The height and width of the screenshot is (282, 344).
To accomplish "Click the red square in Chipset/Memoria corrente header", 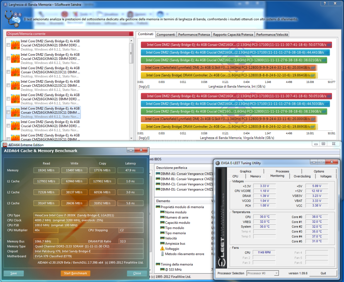I will coord(131,34).
